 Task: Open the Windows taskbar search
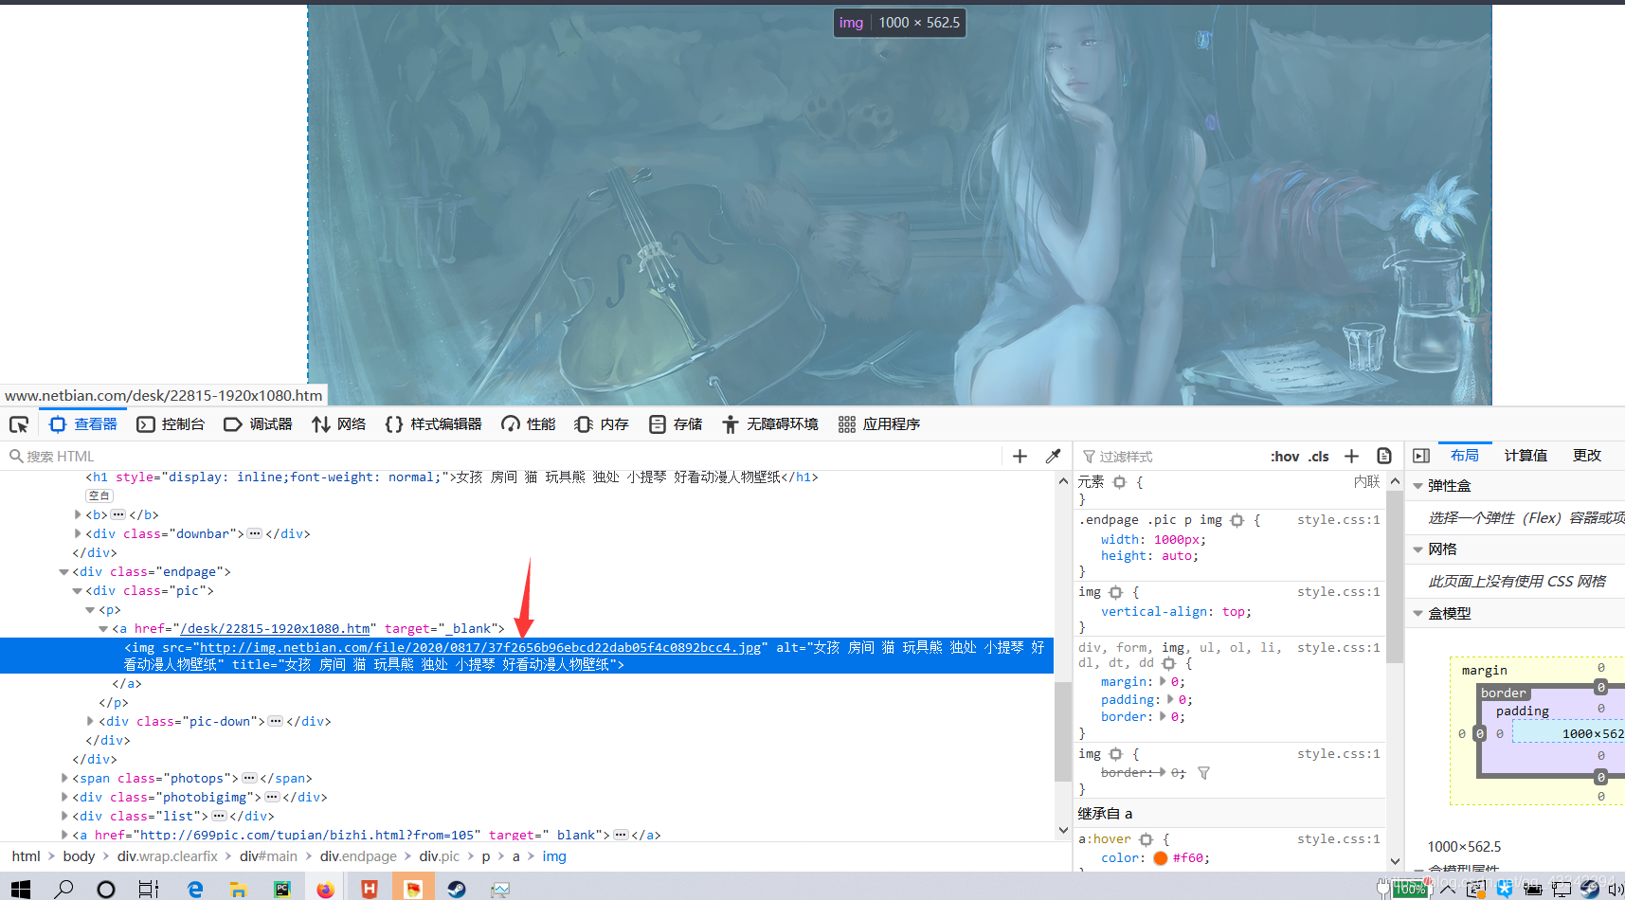(x=63, y=889)
